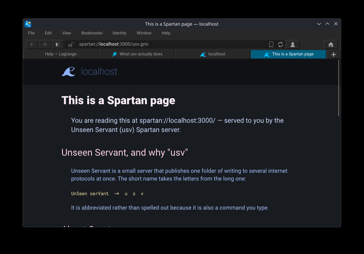Click the heading This is a Spartan page
Screen dimensions: 364x254
pyautogui.click(x=118, y=100)
